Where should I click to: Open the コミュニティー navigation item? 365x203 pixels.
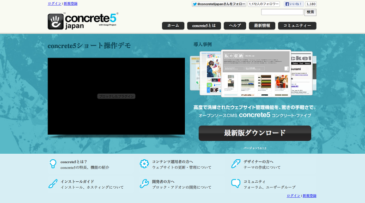[x=297, y=26]
